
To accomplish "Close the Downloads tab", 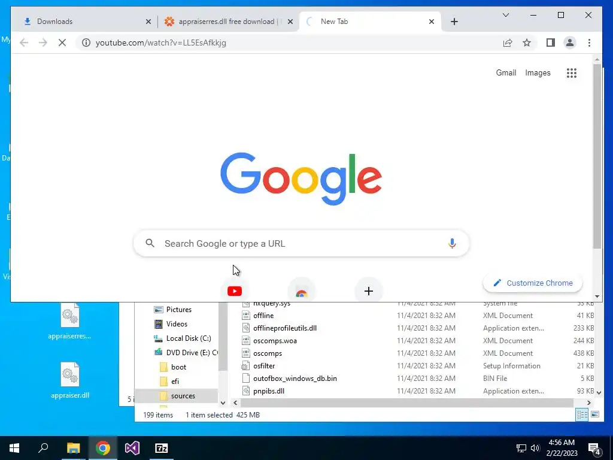I will click(148, 22).
